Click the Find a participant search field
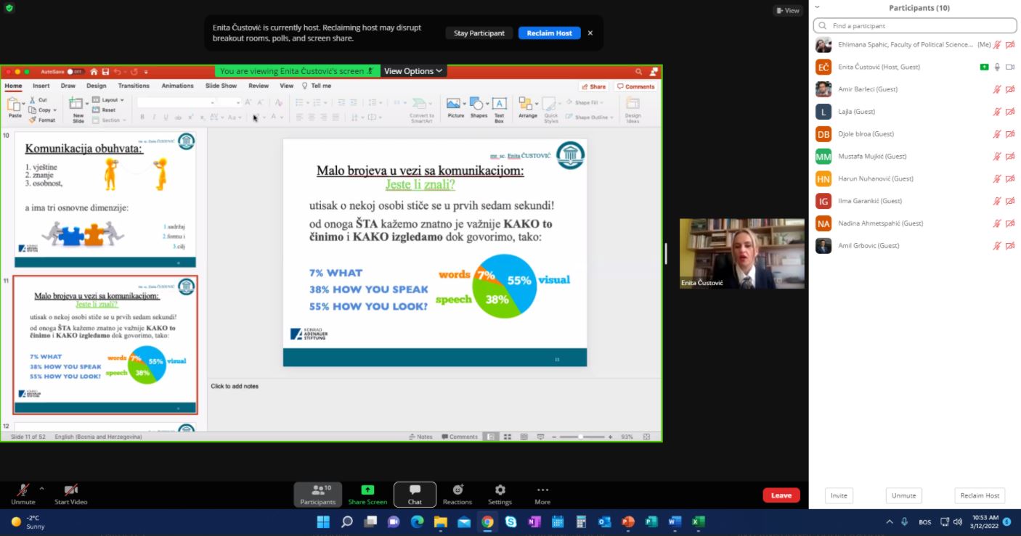Screen dimensions: 1021x536 tap(914, 25)
